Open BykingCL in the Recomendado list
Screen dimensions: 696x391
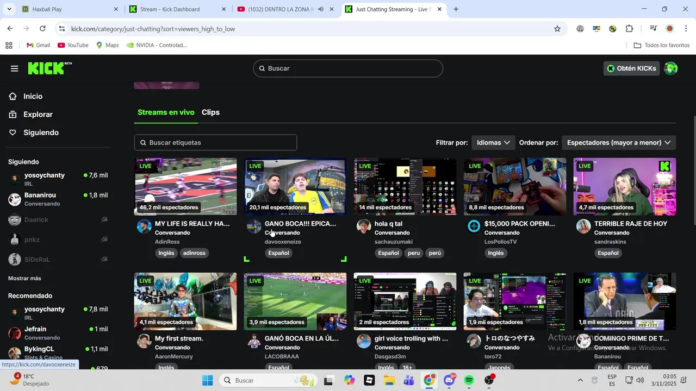[58, 353]
